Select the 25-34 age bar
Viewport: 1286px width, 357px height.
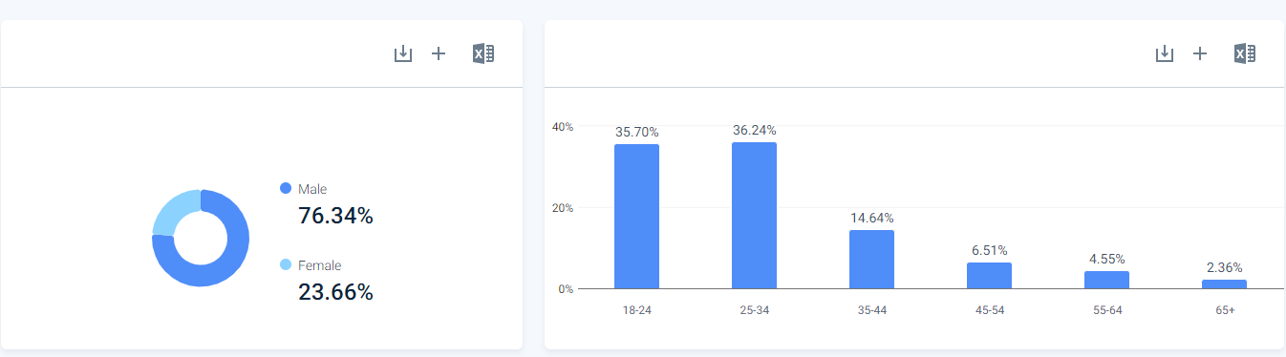pos(754,216)
